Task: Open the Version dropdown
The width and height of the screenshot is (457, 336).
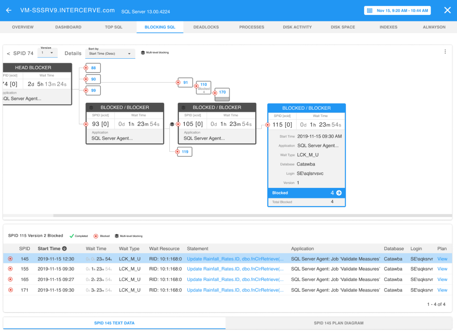Action: 47,53
